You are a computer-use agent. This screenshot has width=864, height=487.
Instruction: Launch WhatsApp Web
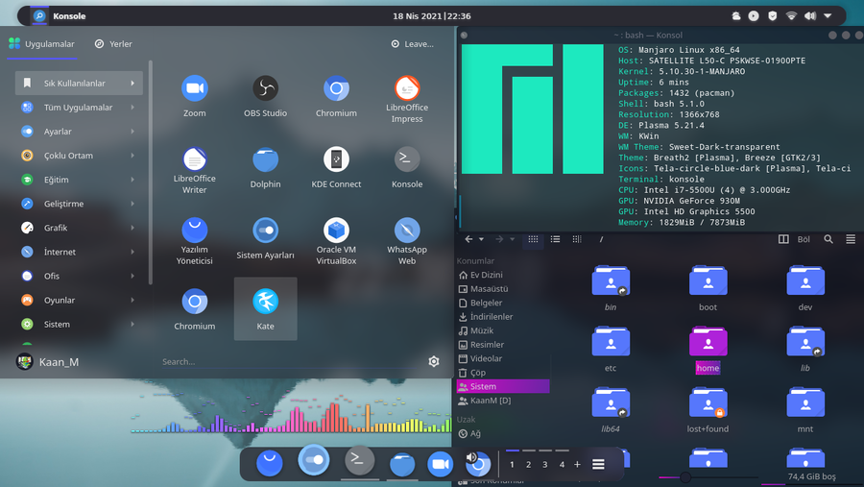pyautogui.click(x=407, y=231)
